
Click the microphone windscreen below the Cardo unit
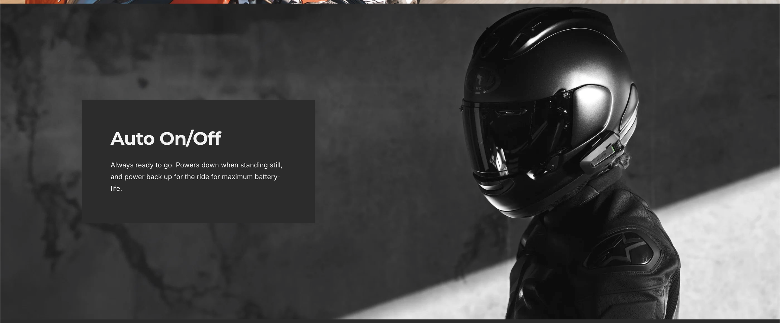[x=625, y=161]
